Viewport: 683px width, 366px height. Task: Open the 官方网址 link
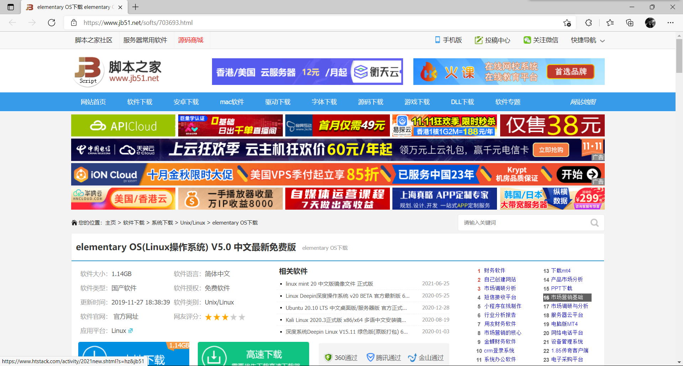[x=125, y=316]
